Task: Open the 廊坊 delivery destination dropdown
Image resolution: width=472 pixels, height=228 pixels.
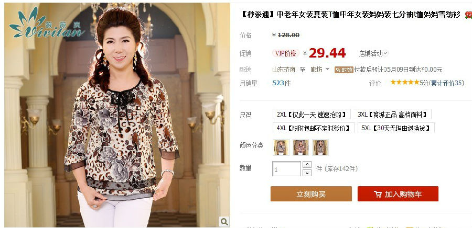Action: (320, 70)
